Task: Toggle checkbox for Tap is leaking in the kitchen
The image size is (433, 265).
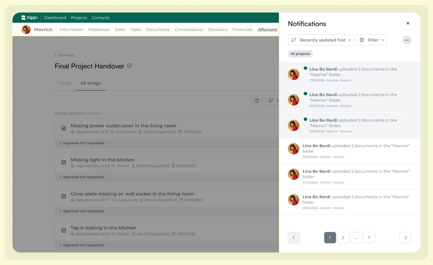Action: point(63,230)
